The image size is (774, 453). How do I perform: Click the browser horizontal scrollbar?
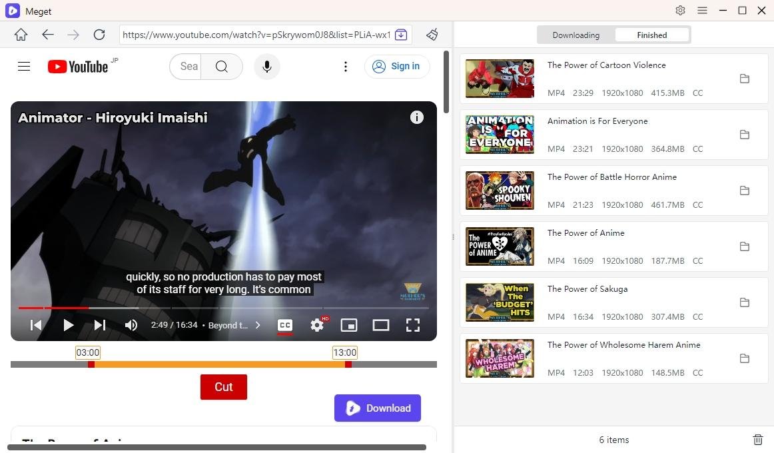click(x=216, y=447)
